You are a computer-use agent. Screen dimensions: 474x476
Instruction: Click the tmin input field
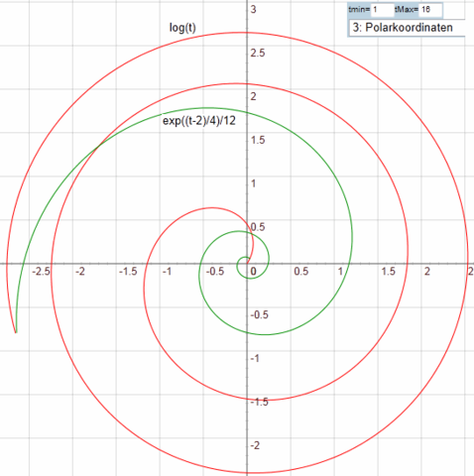(x=382, y=10)
